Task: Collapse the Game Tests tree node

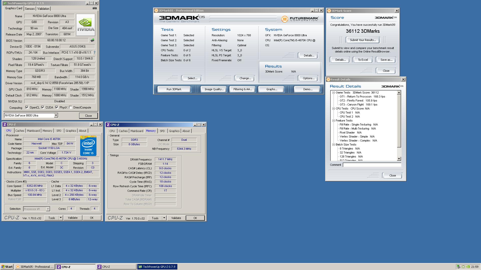Action: tap(333, 92)
